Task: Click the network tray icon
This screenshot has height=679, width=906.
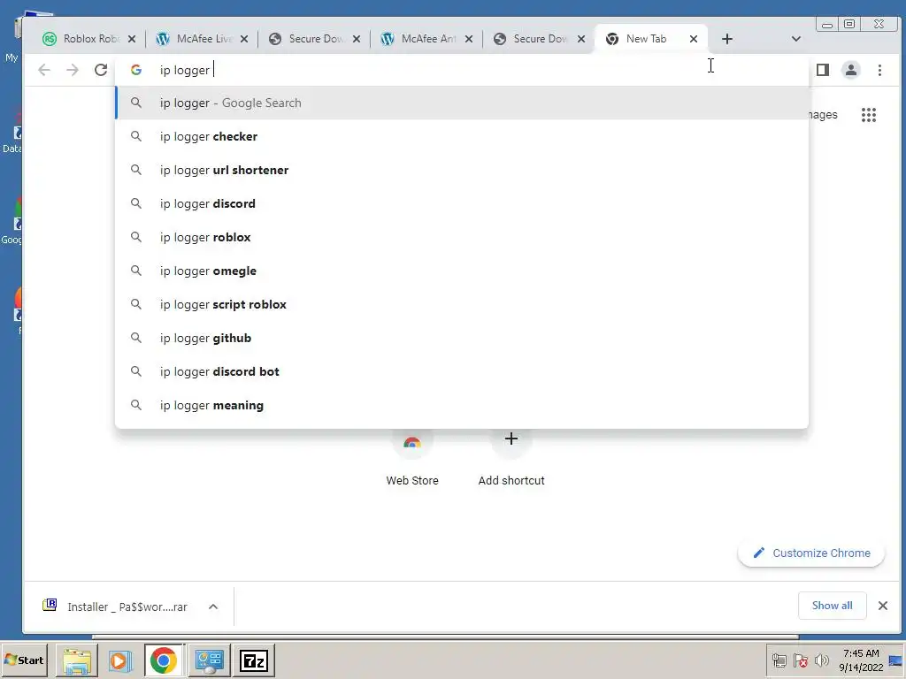Action: click(779, 660)
